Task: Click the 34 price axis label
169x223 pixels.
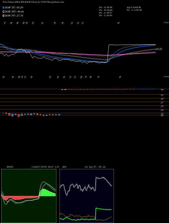Action: point(162,90)
